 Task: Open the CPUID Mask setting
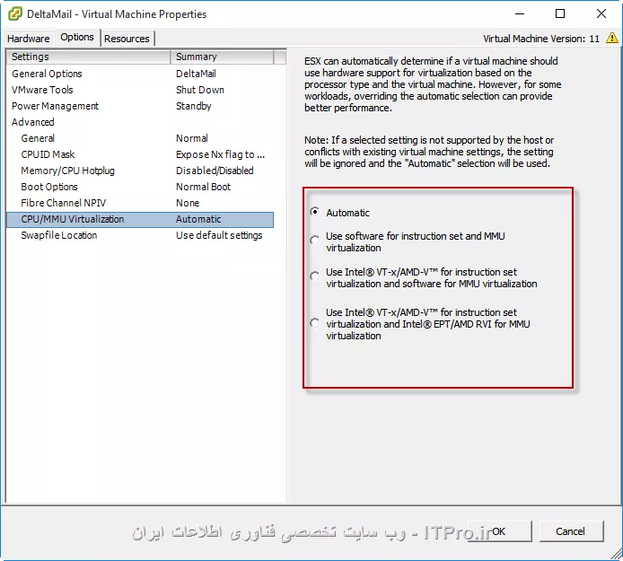point(140,154)
